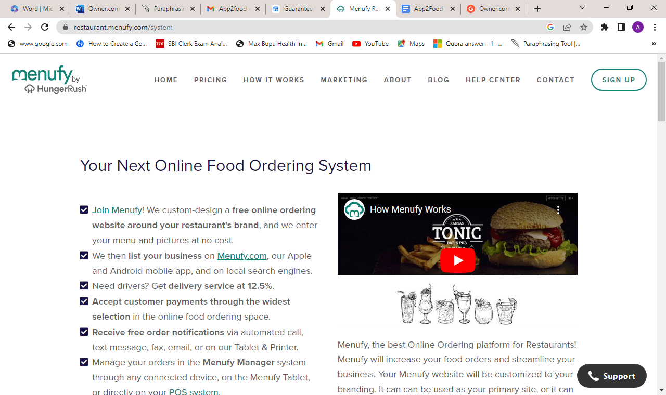
Task: Reload the page with refresh icon
Action: 45,27
